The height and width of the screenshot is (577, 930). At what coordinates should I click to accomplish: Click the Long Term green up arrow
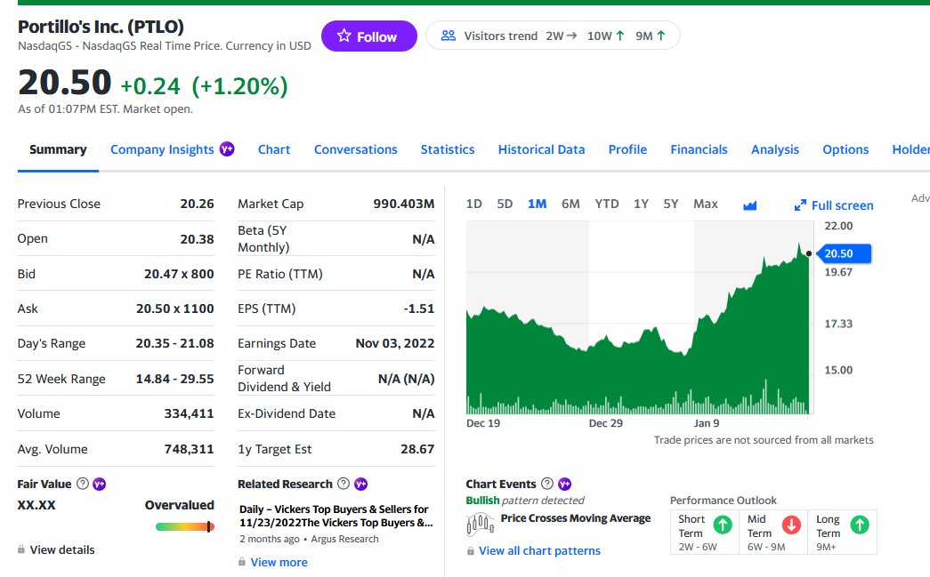pos(860,525)
